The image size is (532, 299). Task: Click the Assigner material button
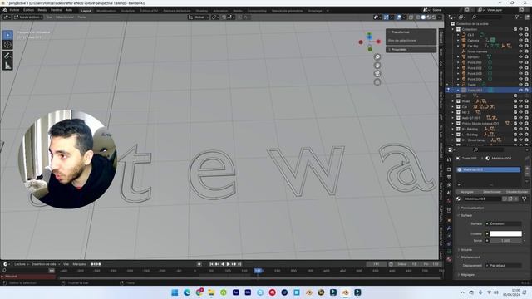pos(467,192)
